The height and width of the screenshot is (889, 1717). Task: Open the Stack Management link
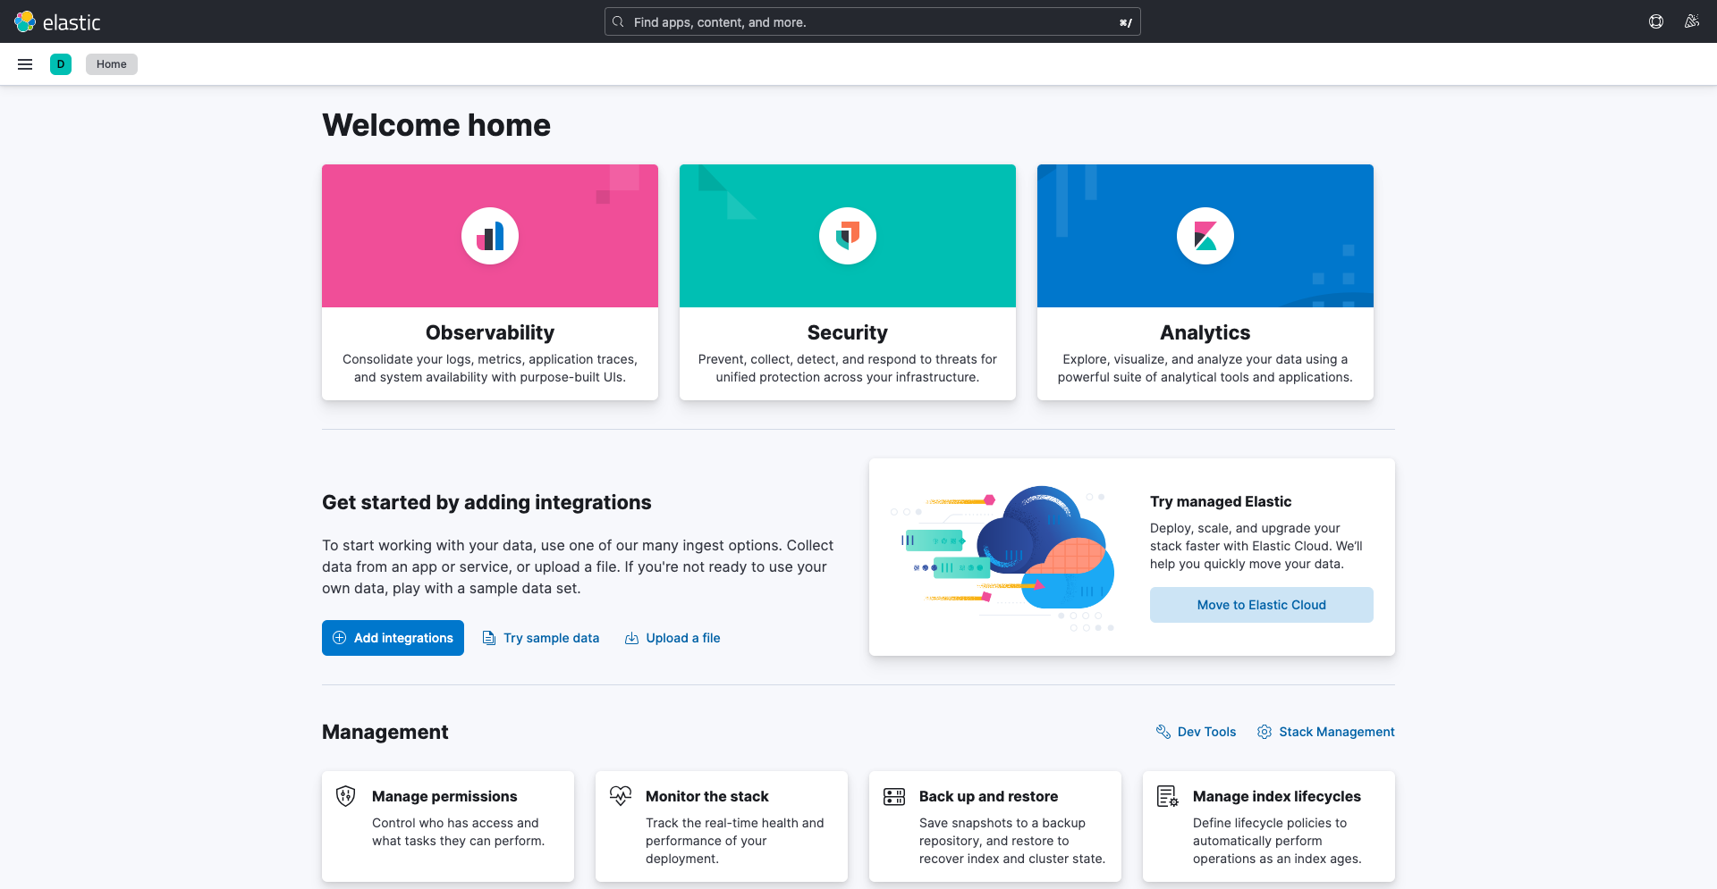1325,732
